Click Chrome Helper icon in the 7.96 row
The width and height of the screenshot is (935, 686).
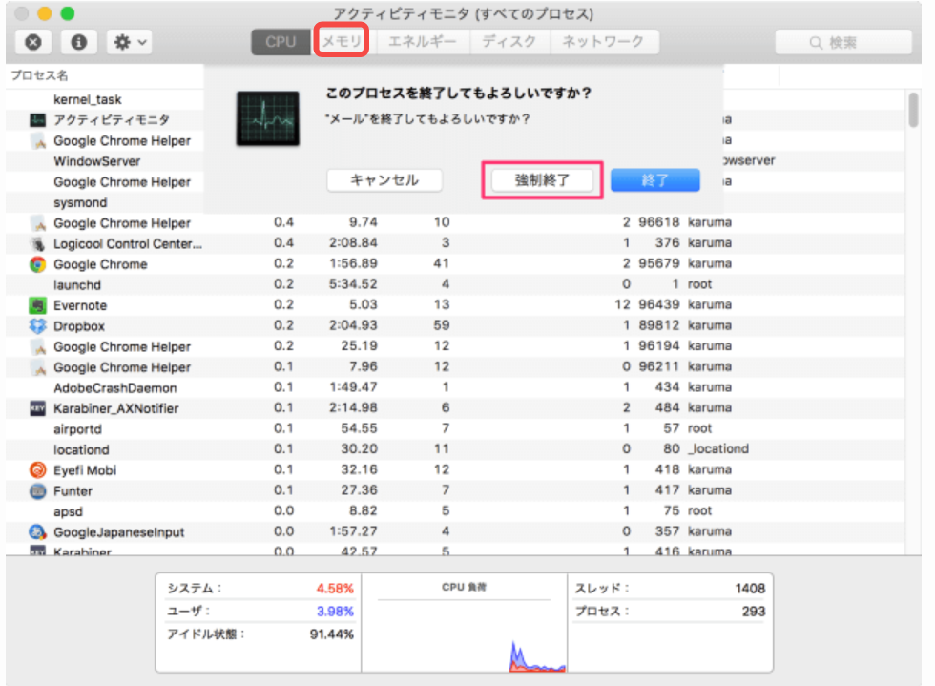38,367
